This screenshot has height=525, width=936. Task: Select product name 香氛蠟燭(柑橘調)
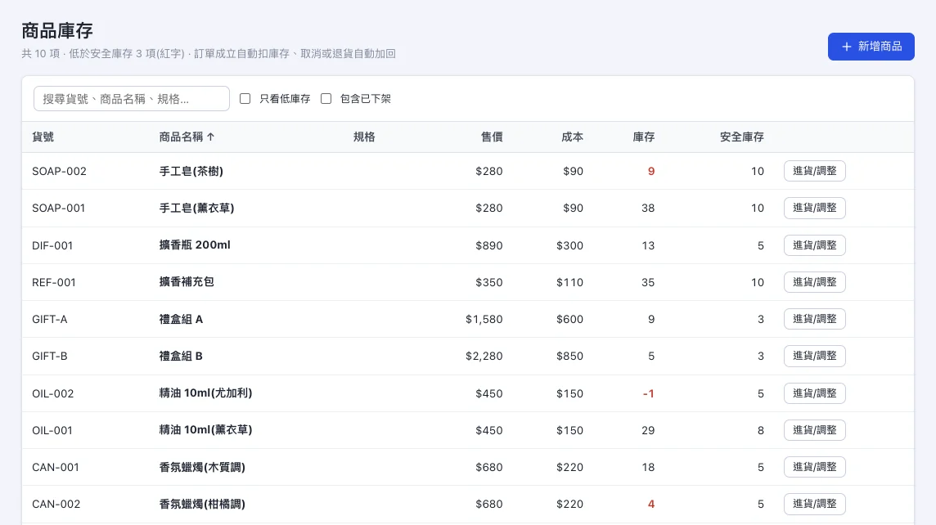coord(202,504)
